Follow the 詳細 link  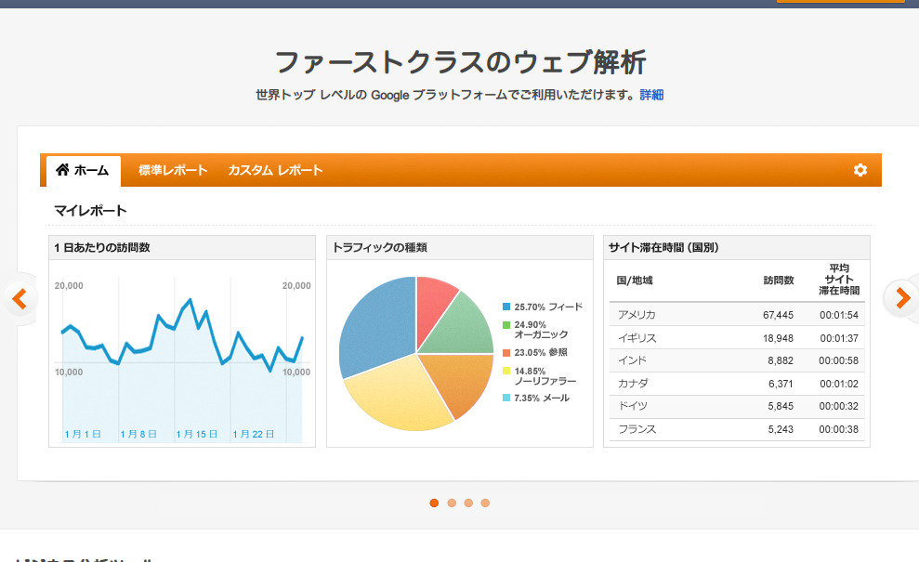click(651, 95)
